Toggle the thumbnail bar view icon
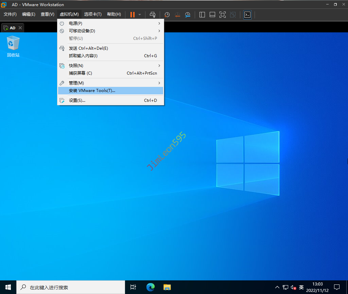This screenshot has height=294, width=348. (x=212, y=15)
